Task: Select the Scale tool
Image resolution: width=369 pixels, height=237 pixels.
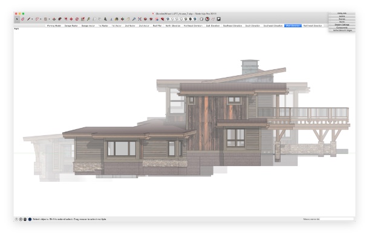Action: click(x=83, y=19)
